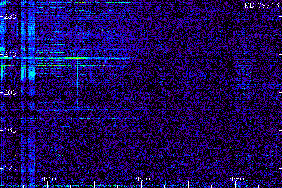Click the 240 frequency axis label

(x=10, y=55)
